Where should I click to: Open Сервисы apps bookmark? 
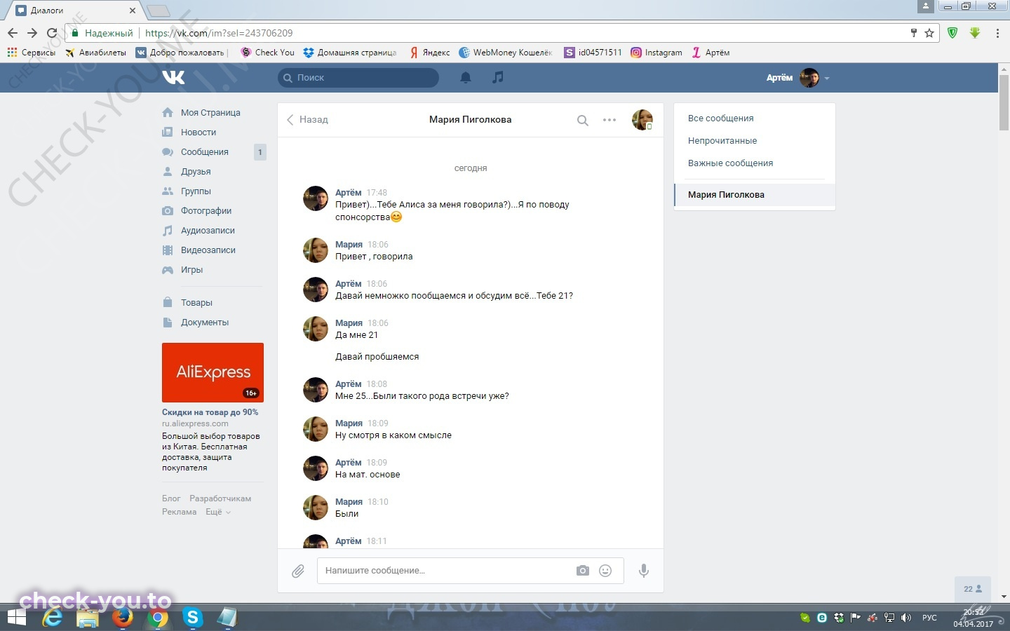pyautogui.click(x=31, y=53)
